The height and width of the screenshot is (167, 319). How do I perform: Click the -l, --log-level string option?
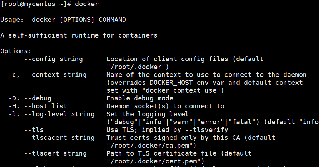click(52, 114)
